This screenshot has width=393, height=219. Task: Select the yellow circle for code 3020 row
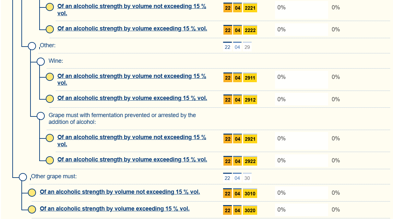(x=32, y=209)
